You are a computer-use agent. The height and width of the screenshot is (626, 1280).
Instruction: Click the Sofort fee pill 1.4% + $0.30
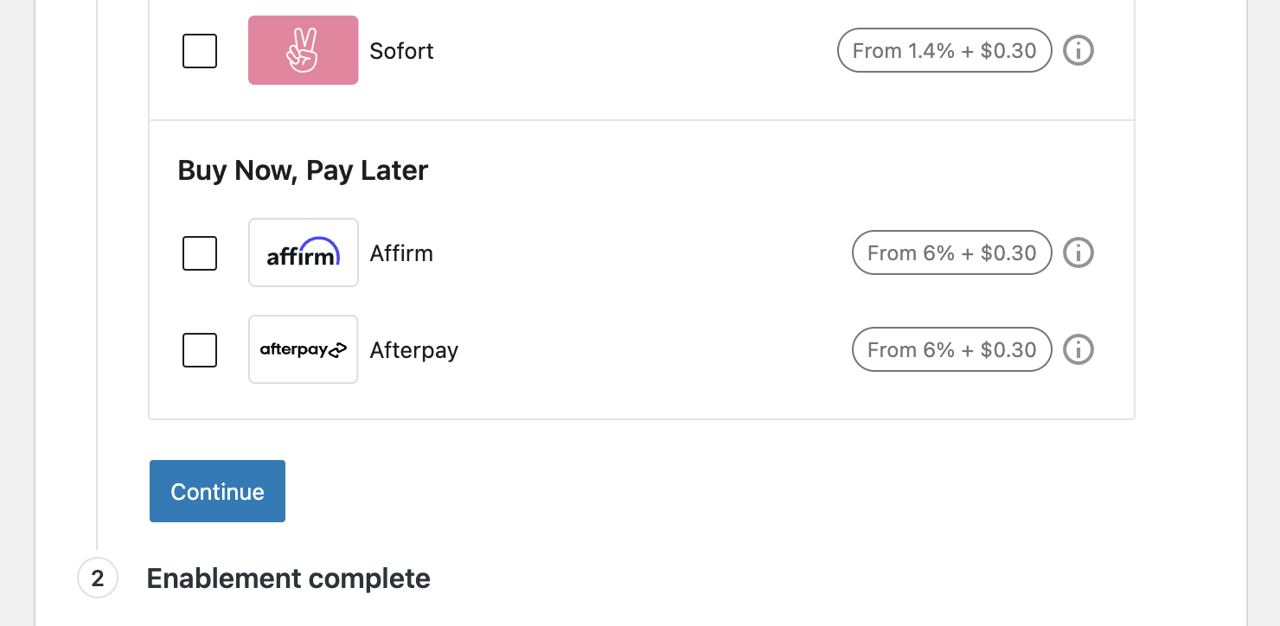[944, 51]
